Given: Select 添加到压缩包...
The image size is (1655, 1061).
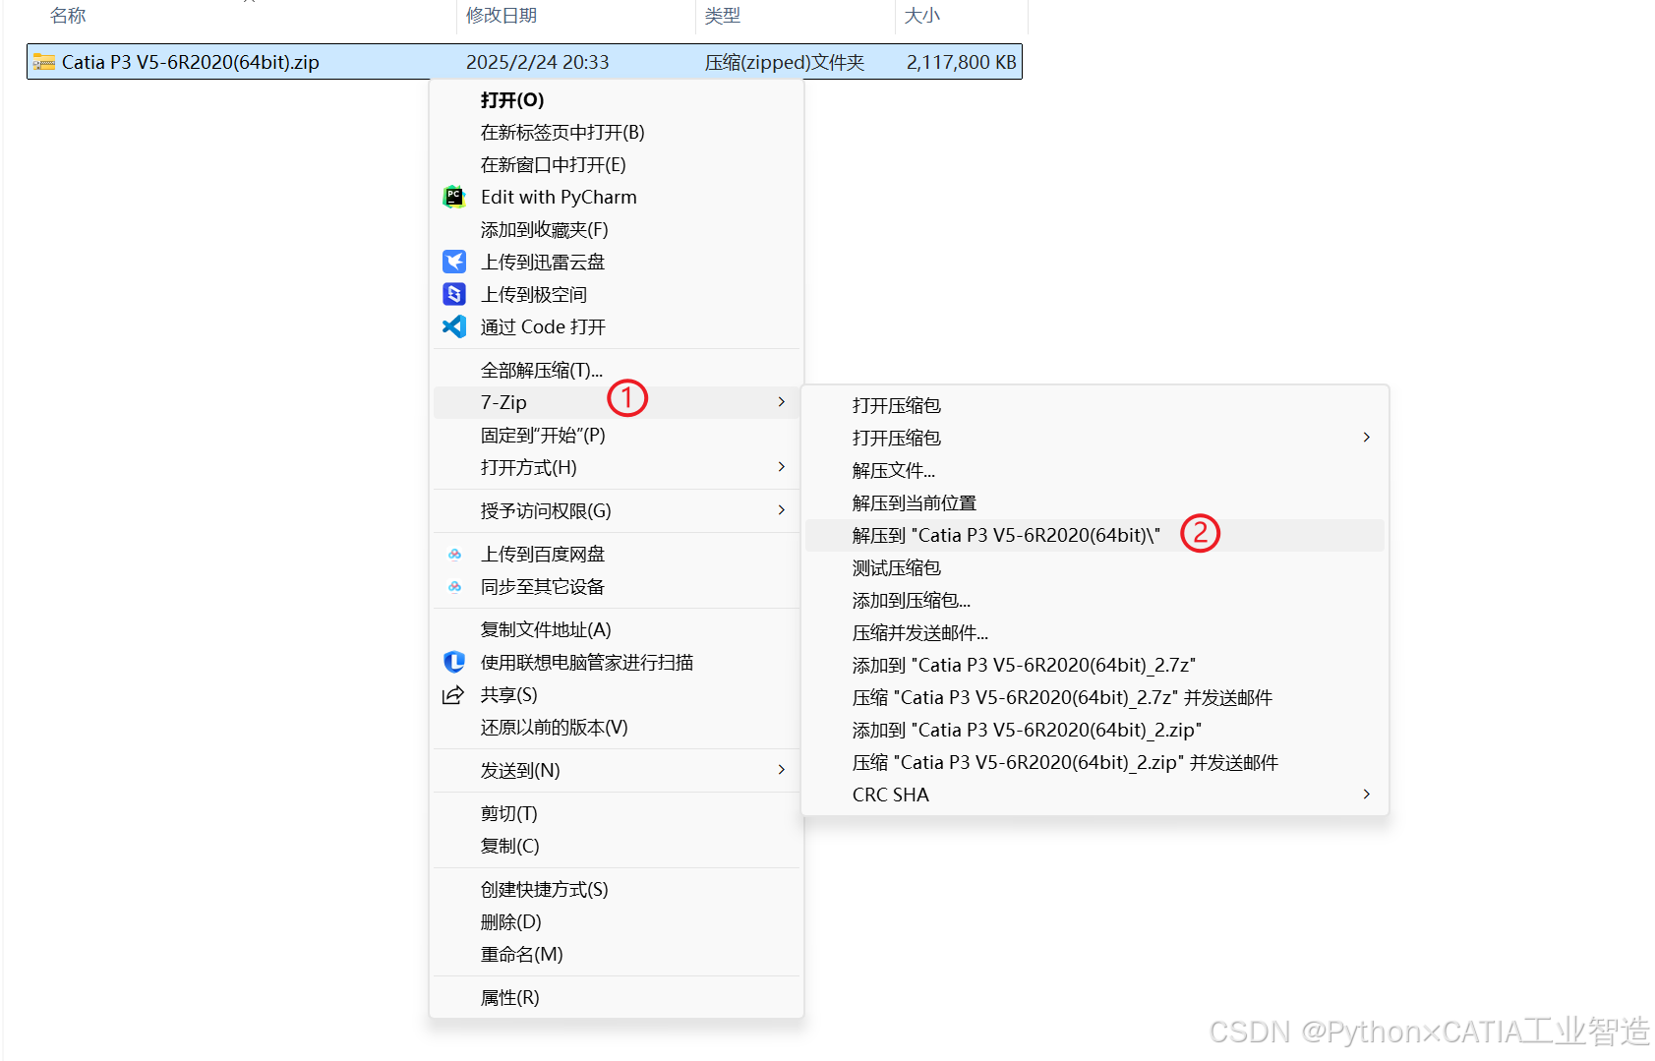Looking at the screenshot, I should pyautogui.click(x=1094, y=600).
